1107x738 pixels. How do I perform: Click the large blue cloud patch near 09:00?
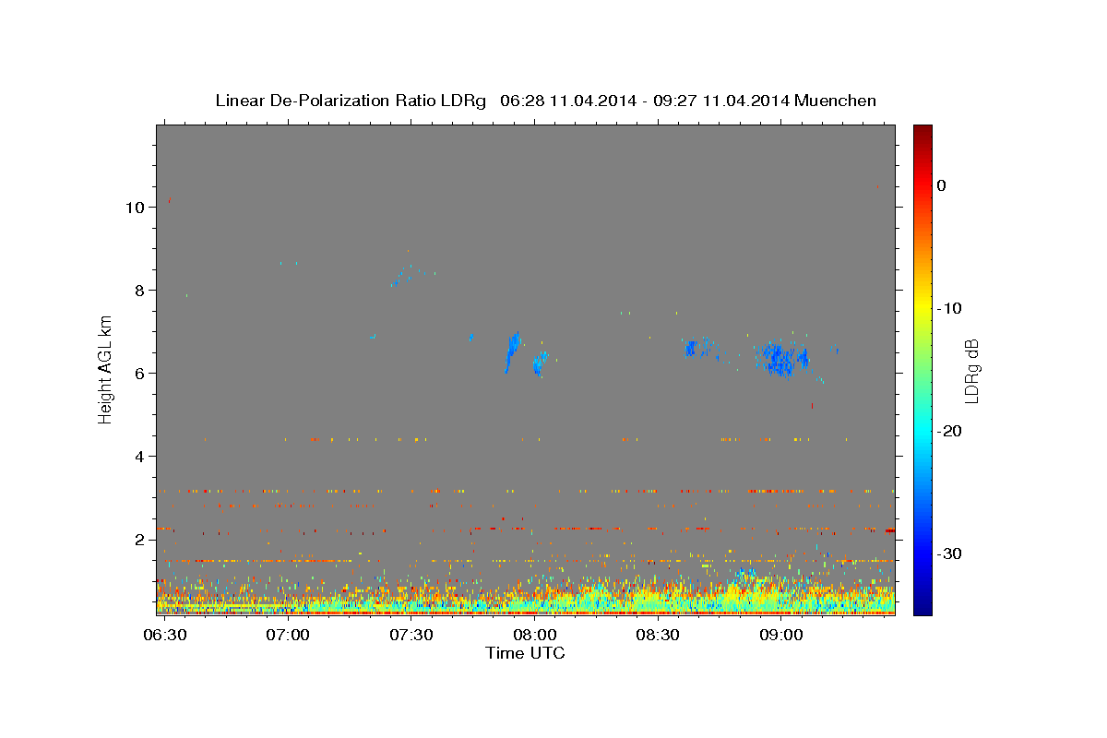coord(782,358)
